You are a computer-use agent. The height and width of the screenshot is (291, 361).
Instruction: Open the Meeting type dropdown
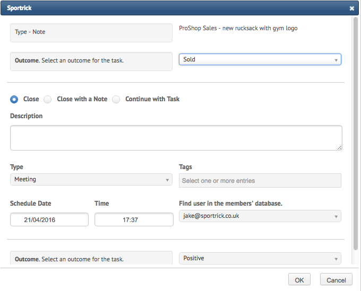[91, 180]
